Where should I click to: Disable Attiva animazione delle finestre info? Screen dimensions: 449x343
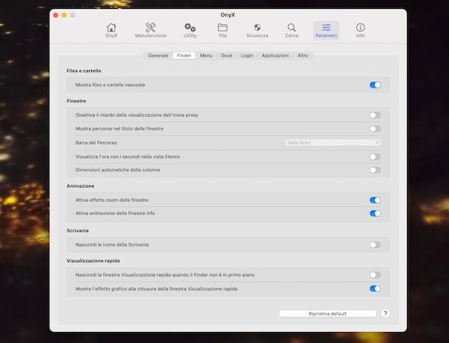click(375, 213)
